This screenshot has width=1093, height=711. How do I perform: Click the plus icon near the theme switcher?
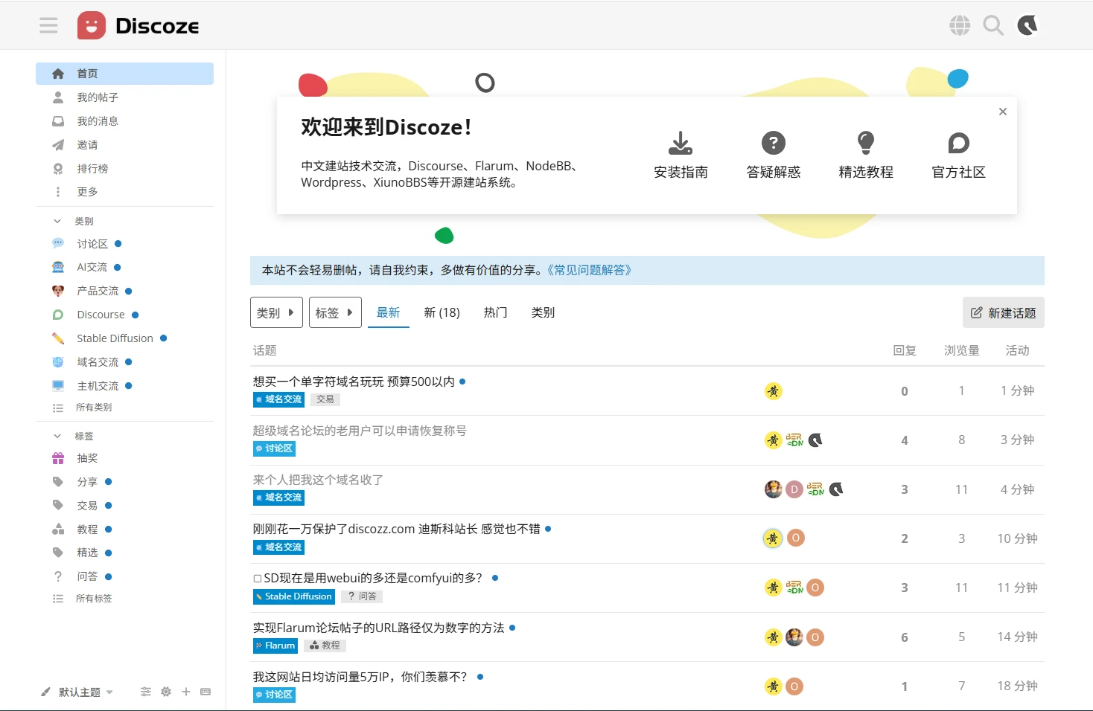[186, 692]
